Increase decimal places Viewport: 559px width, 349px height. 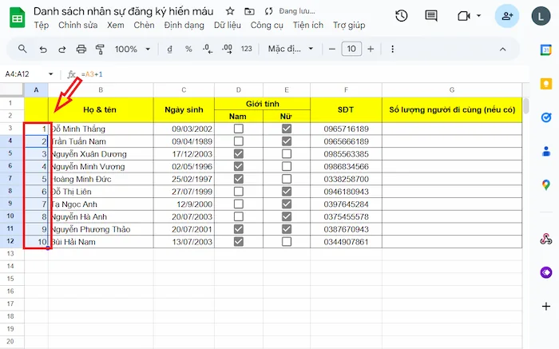227,50
